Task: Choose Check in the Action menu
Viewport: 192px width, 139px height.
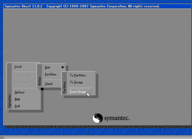Action: click(x=49, y=84)
